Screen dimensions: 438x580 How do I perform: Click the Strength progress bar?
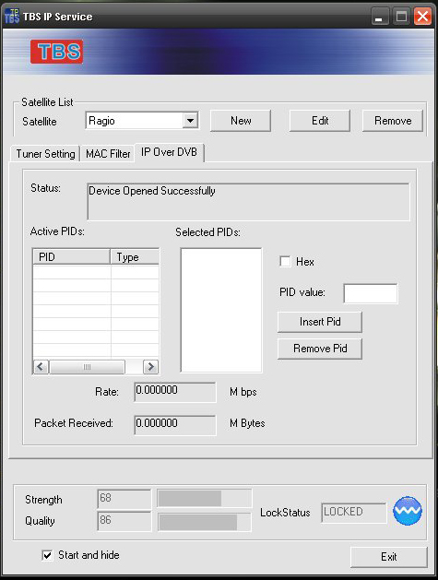(205, 498)
